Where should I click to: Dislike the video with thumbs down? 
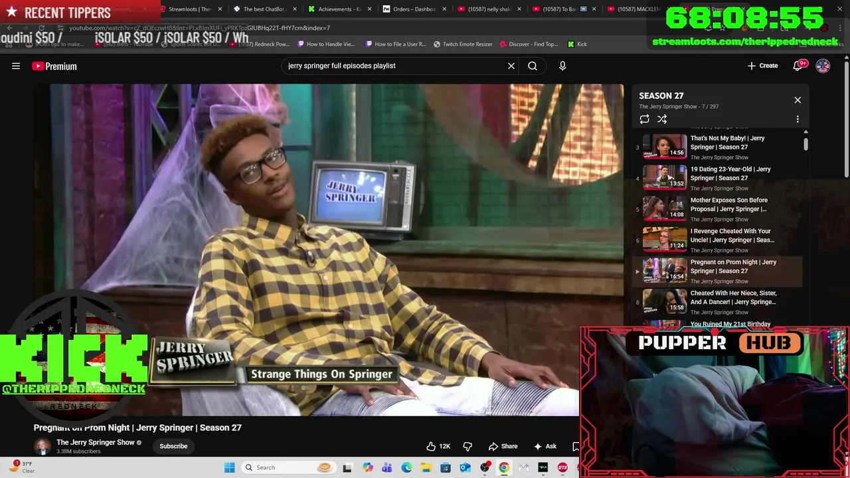tap(467, 446)
